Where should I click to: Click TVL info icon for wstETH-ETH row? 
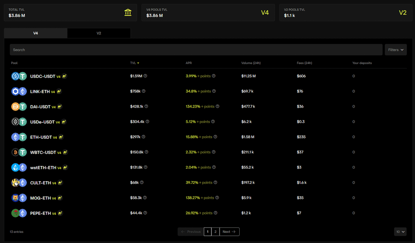tap(146, 167)
